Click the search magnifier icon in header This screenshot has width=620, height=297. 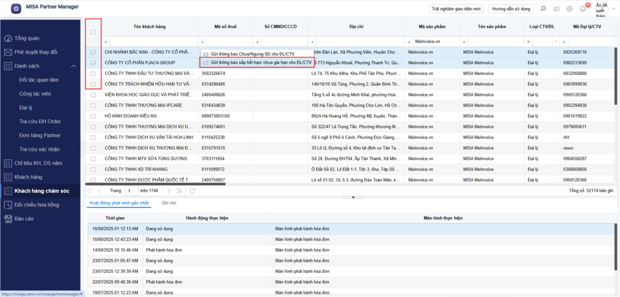542,9
